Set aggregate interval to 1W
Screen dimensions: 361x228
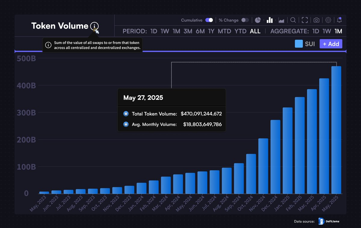(x=326, y=31)
